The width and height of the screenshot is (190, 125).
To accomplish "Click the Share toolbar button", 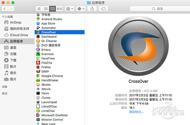I will coord(92,9).
